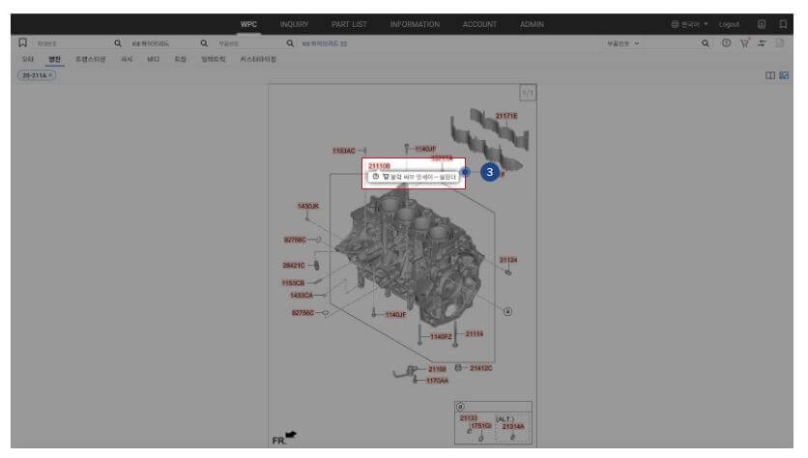Click the magnifier icon of the first search field
Image resolution: width=808 pixels, height=458 pixels.
(118, 43)
